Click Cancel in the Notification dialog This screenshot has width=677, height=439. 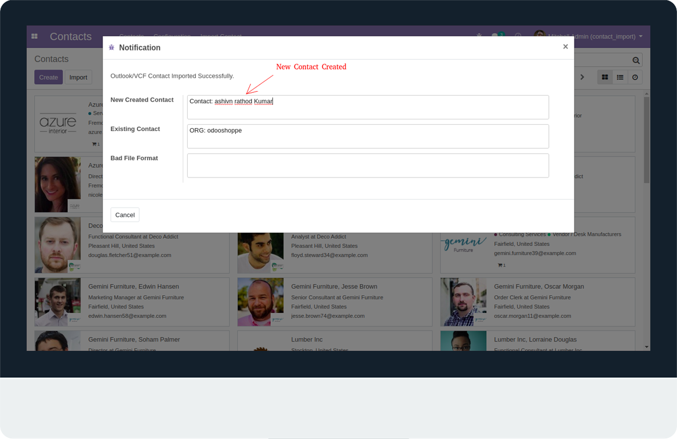[125, 215]
